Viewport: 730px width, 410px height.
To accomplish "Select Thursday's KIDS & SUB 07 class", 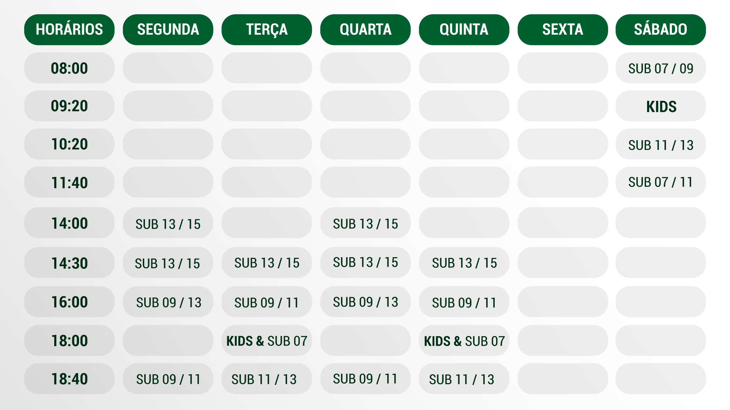I will point(464,341).
